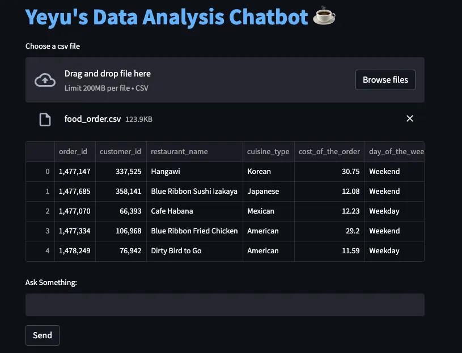Screen dimensions: 462x353
Task: Click inside the Ask Something input box
Action: click(x=224, y=305)
